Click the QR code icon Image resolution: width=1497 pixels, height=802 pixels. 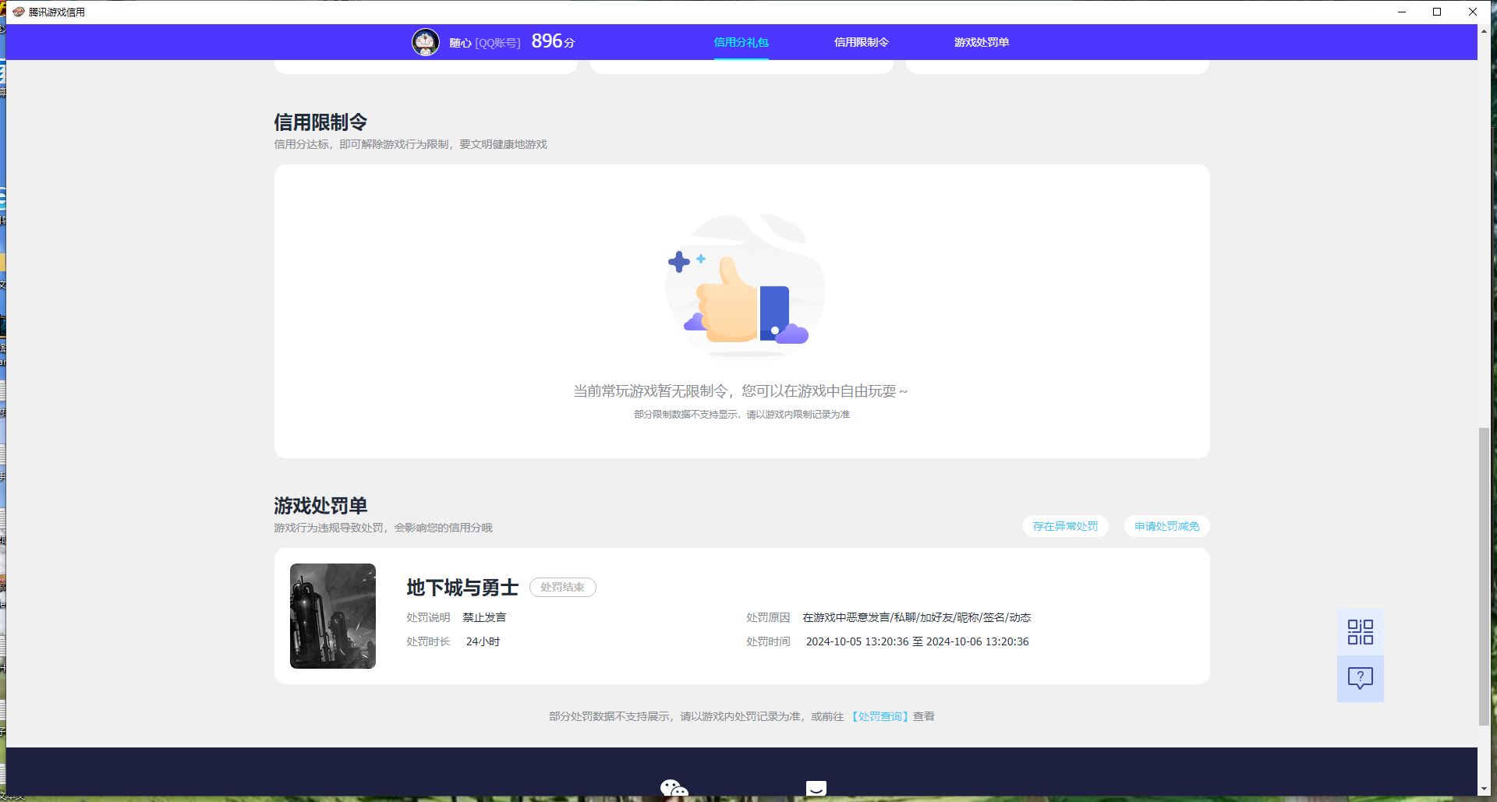(x=1360, y=632)
